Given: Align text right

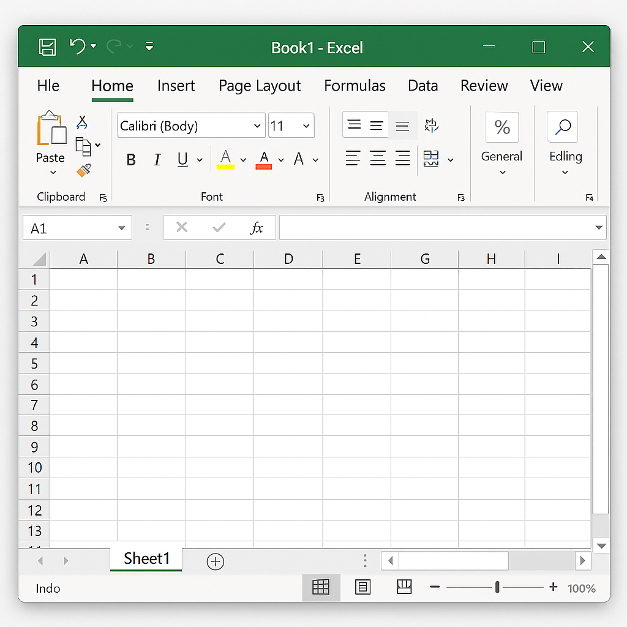Looking at the screenshot, I should point(402,159).
